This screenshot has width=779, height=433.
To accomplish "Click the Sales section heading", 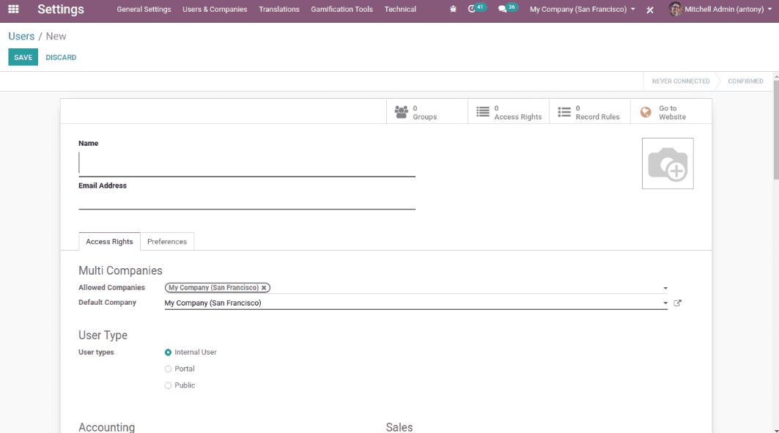I will tap(399, 427).
